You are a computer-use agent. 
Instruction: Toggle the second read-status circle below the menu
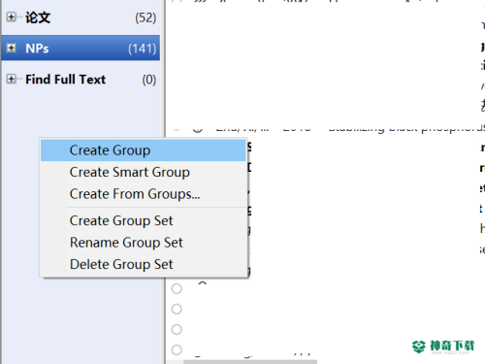coord(177,309)
